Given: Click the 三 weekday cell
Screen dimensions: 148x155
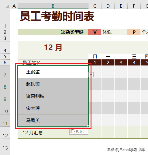Looking at the screenshot, I should click(134, 57).
